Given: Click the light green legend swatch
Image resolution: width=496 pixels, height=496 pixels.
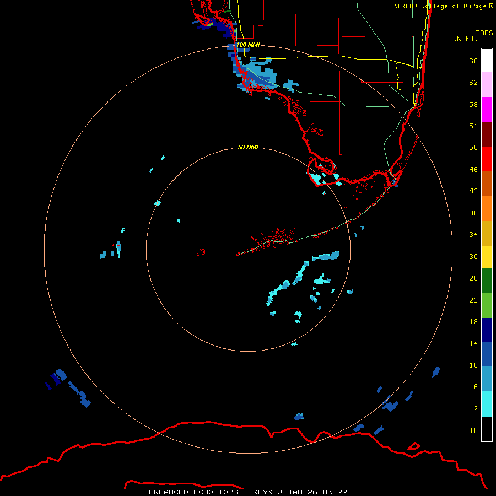Looking at the screenshot, I should coord(487,305).
